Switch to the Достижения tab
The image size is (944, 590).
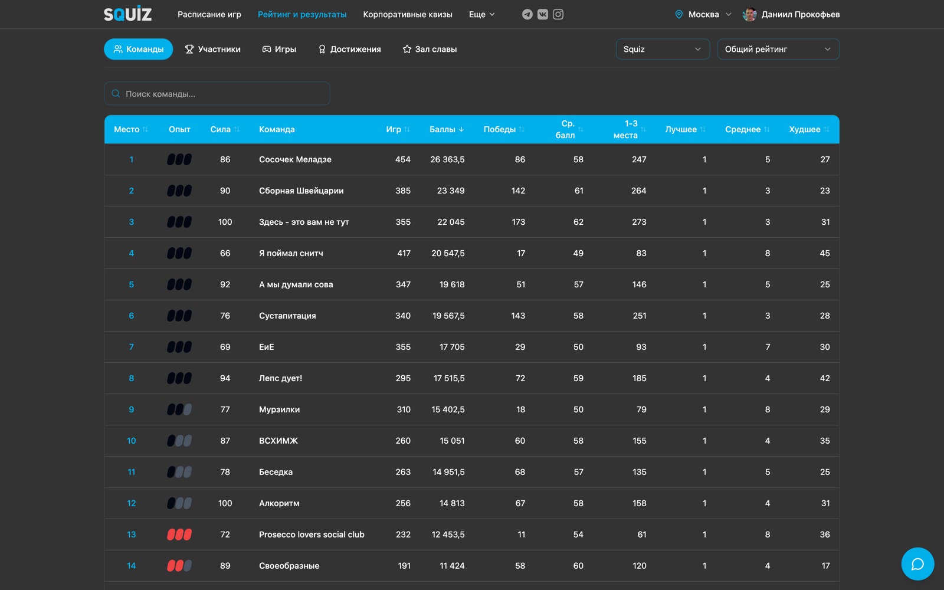(x=350, y=49)
